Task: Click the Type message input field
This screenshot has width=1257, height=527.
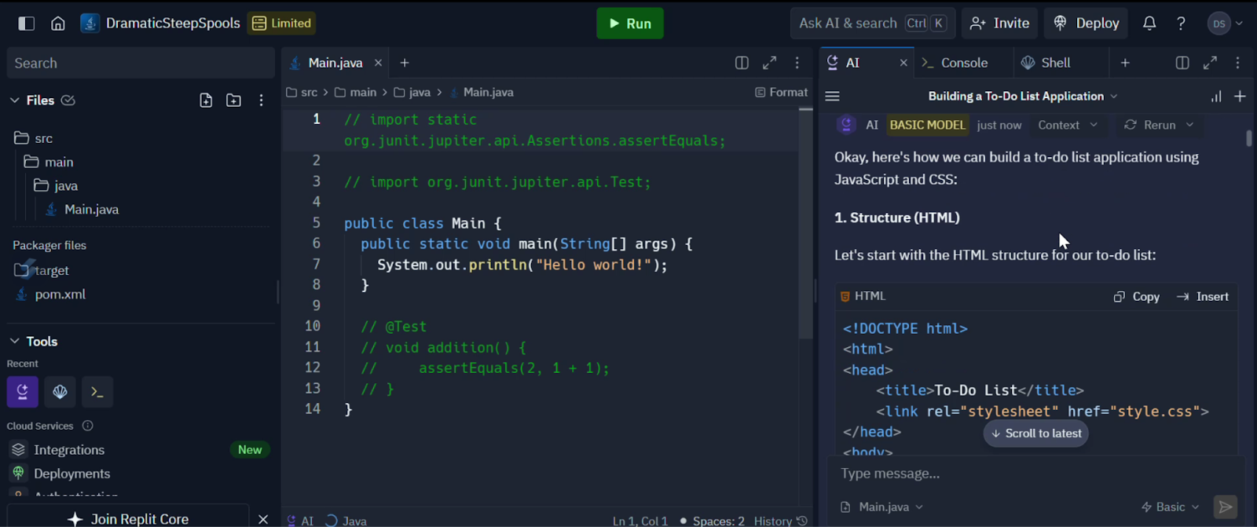Action: pyautogui.click(x=1021, y=474)
